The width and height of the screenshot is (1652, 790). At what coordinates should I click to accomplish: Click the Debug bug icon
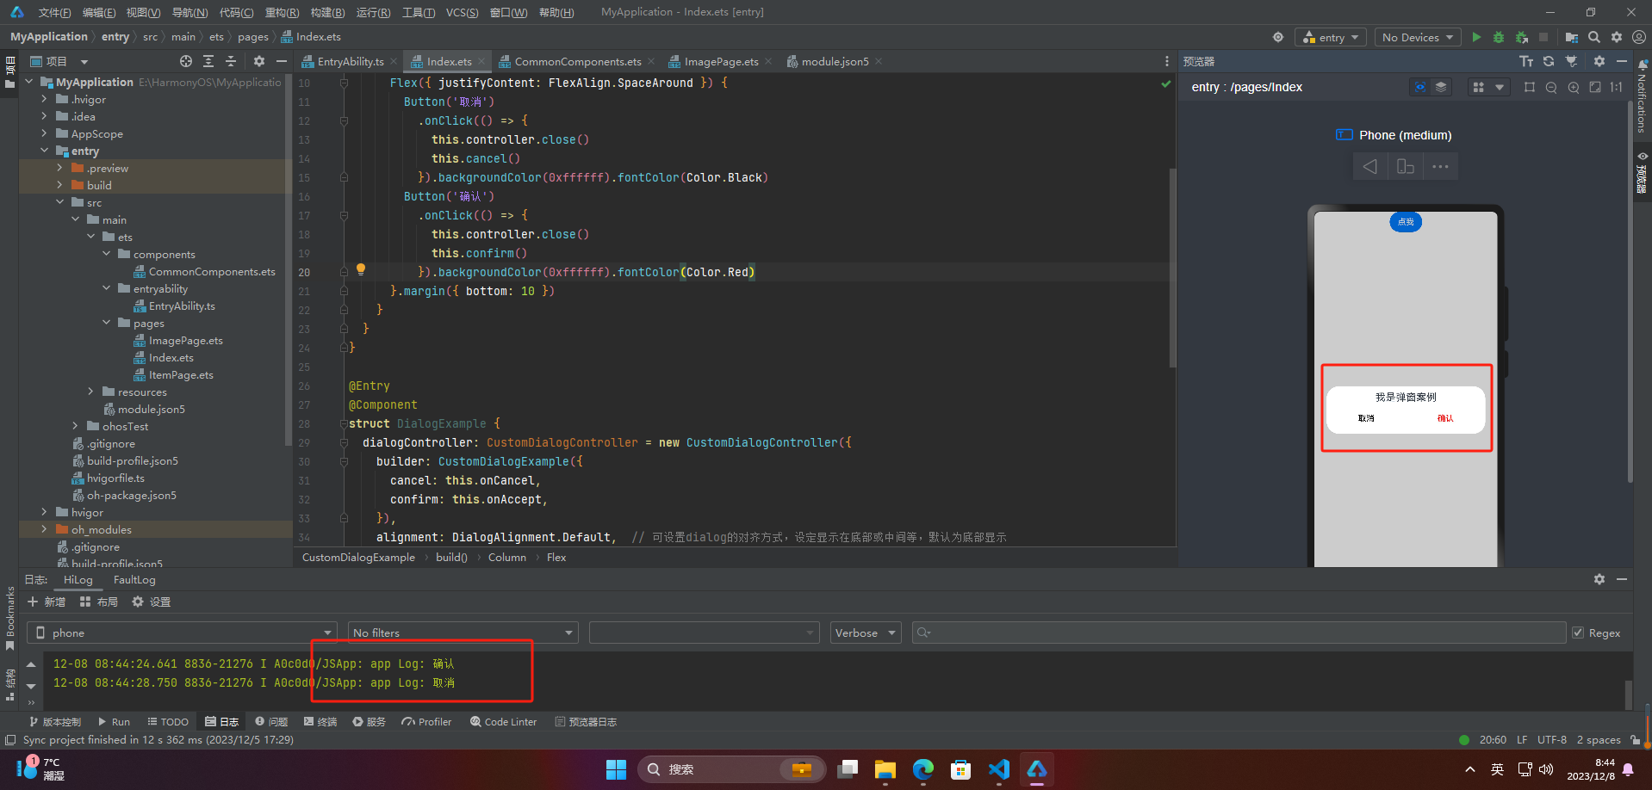click(1499, 37)
